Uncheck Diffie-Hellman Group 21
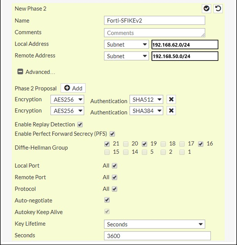This screenshot has height=245, width=237. click(107, 144)
